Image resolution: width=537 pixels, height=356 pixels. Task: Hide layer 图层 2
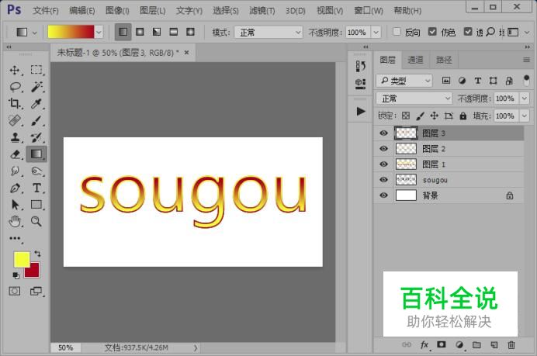(x=383, y=149)
